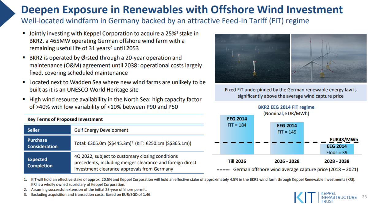Screen dimensions: 368x204
Task: Click the 4Q 2022 completion details cell
Action: point(137,162)
